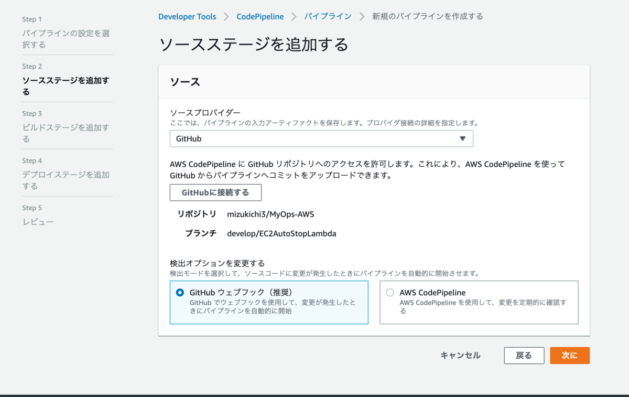Click the リポジトリ label
Image resolution: width=629 pixels, height=397 pixels.
(197, 214)
